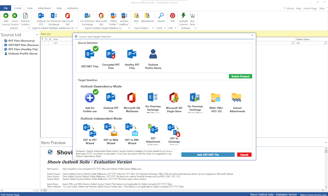328x196 pixels.
Task: Select On-Premises Exchange Single Store target
Action: coord(195,103)
